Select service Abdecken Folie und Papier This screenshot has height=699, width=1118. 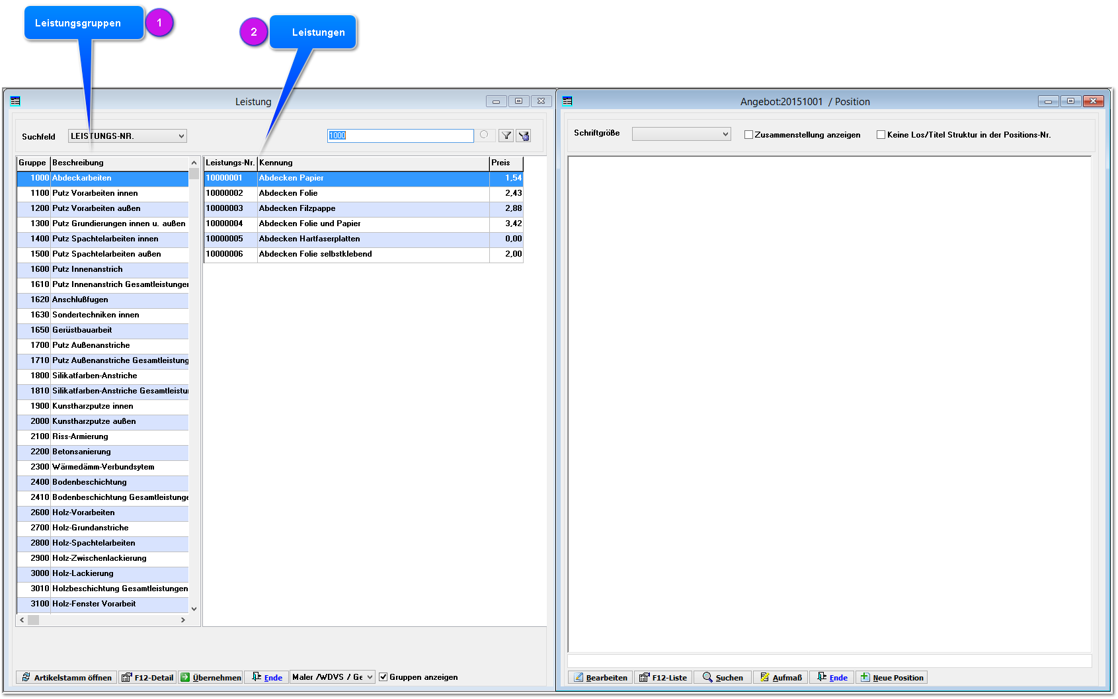coord(364,224)
